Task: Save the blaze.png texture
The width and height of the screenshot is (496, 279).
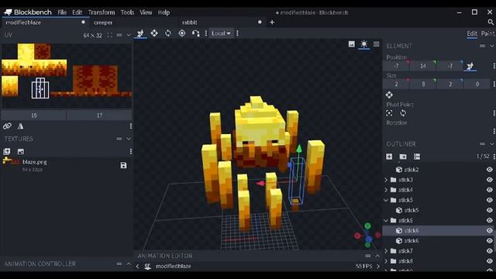Action: tap(123, 165)
